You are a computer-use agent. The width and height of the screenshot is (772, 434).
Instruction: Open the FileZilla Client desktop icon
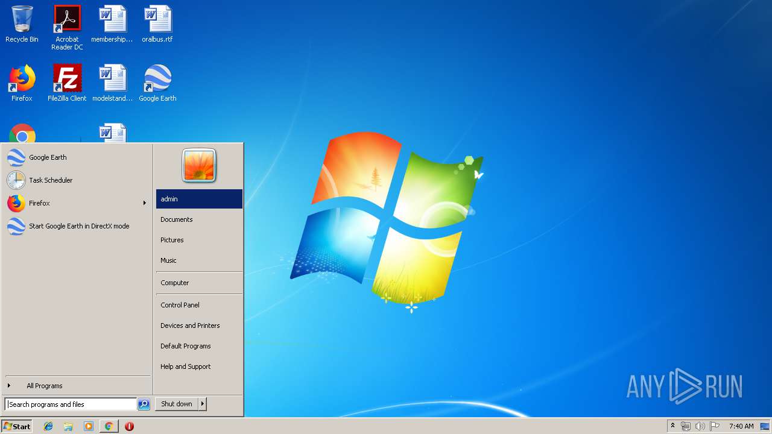(x=67, y=83)
